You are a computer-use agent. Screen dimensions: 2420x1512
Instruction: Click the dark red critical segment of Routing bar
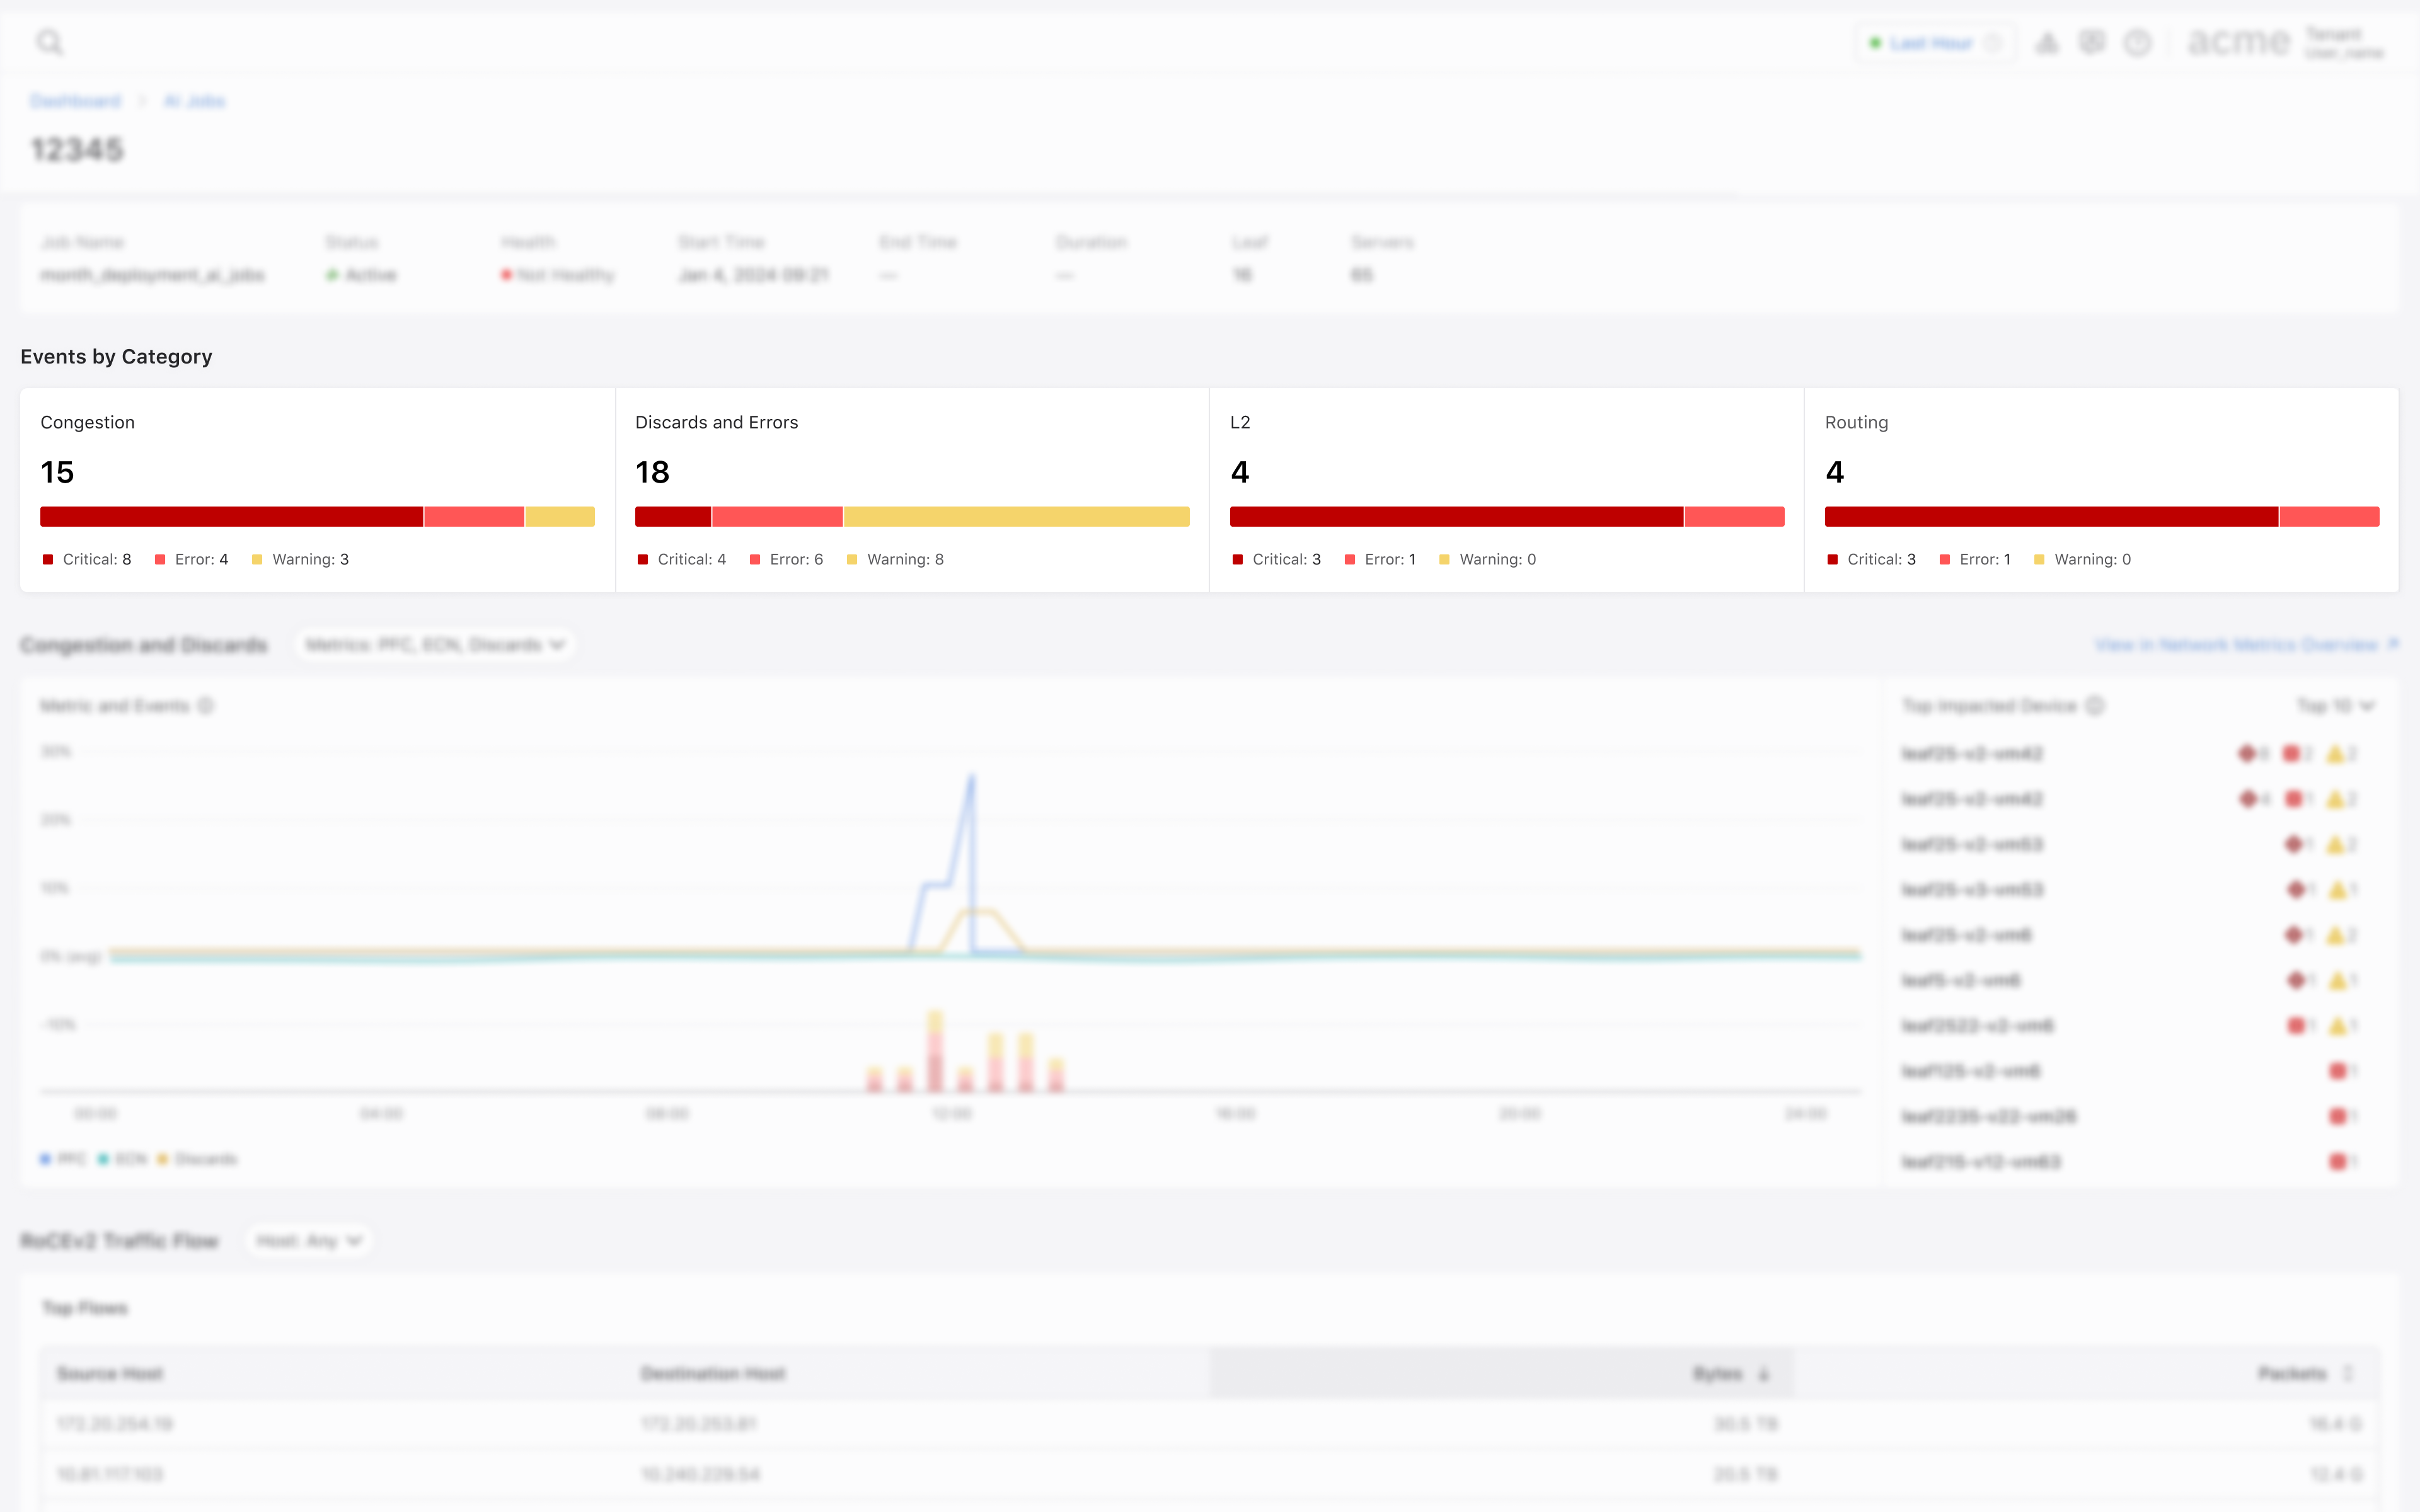tap(2051, 516)
